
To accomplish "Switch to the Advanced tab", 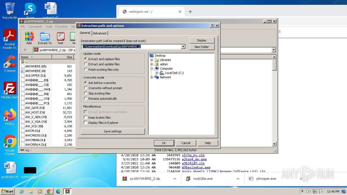I will point(100,33).
